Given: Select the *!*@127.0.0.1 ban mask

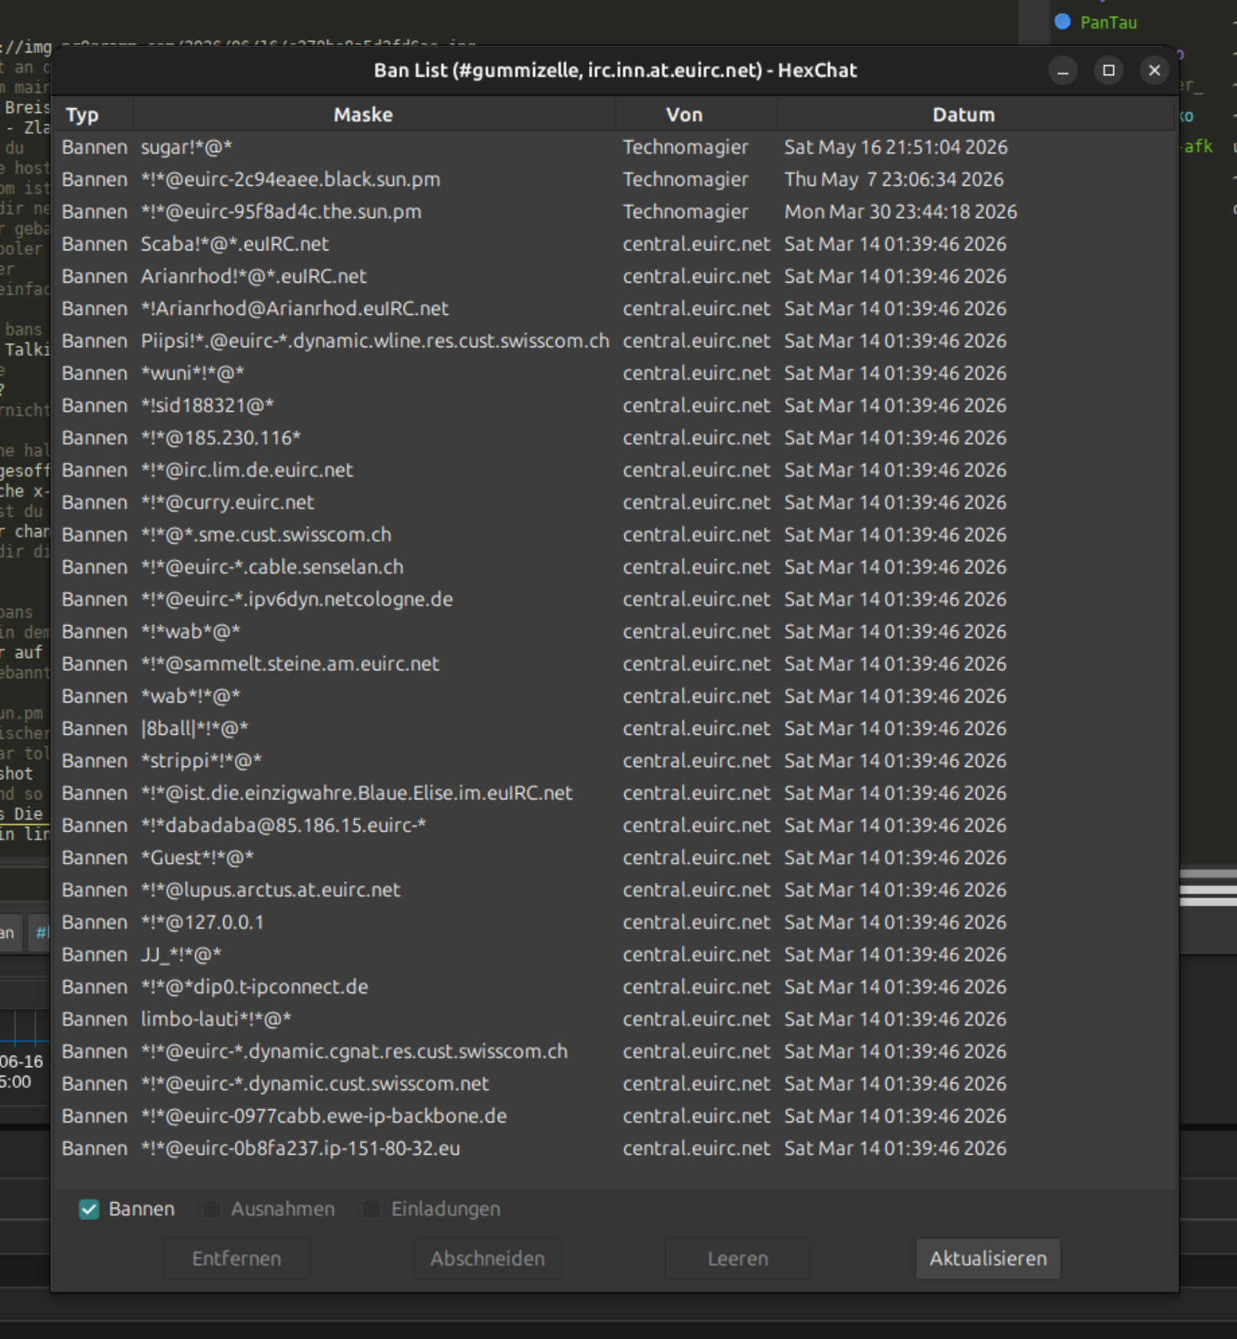Looking at the screenshot, I should (x=202, y=921).
